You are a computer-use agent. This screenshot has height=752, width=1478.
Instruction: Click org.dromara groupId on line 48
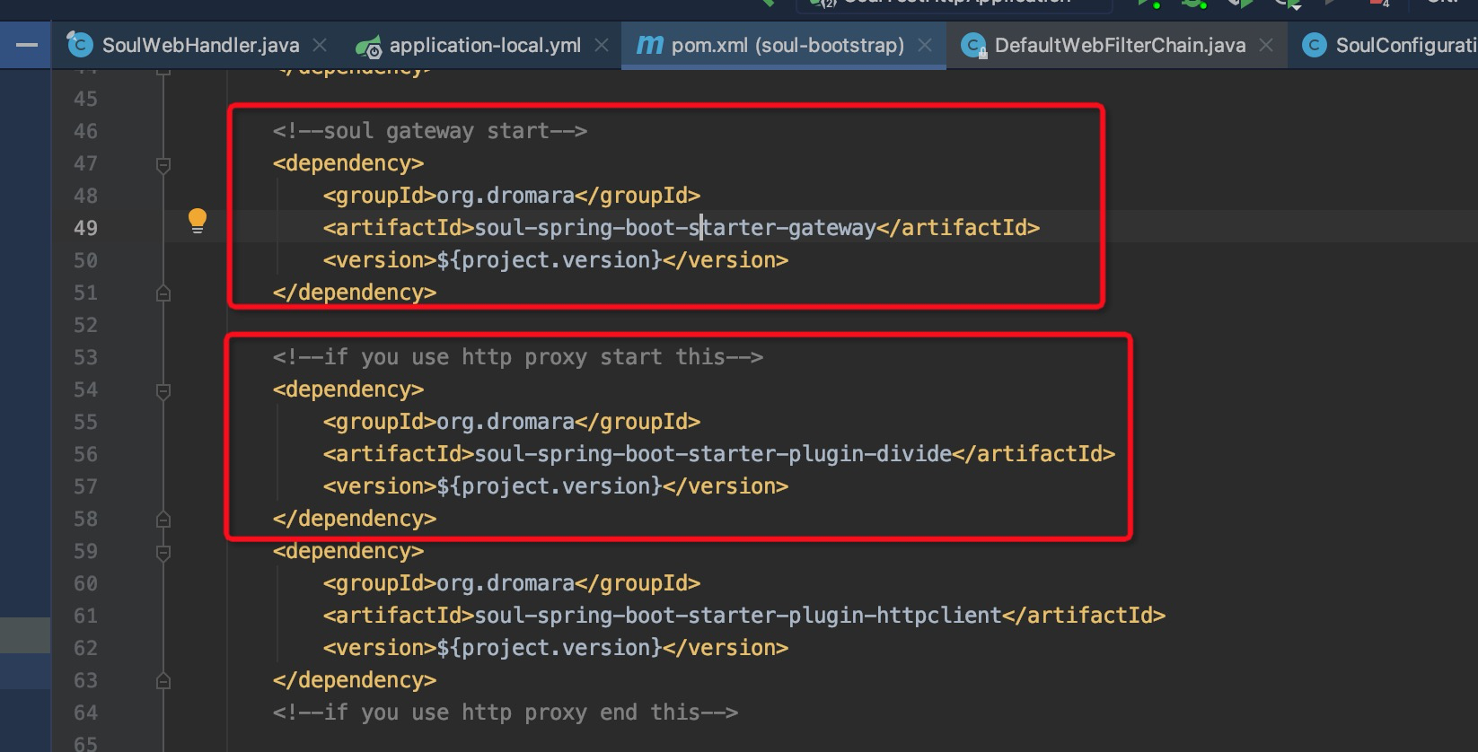click(506, 196)
